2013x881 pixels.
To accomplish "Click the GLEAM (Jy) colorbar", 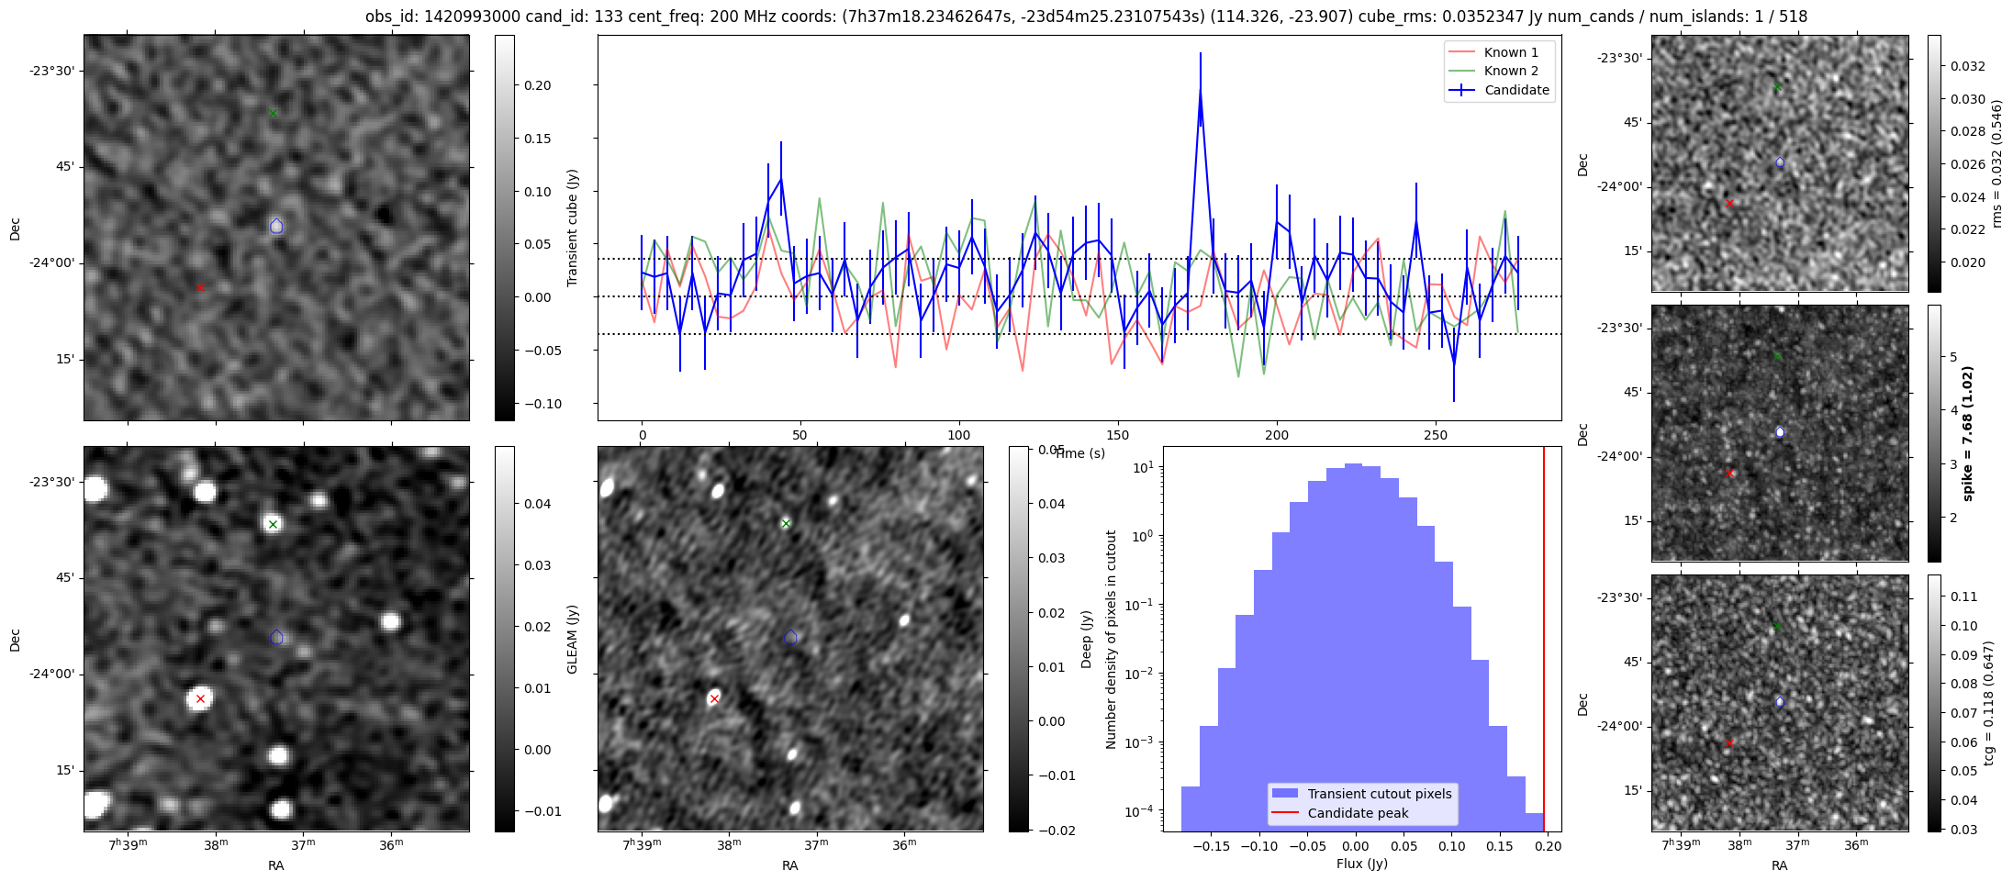I will click(x=504, y=639).
